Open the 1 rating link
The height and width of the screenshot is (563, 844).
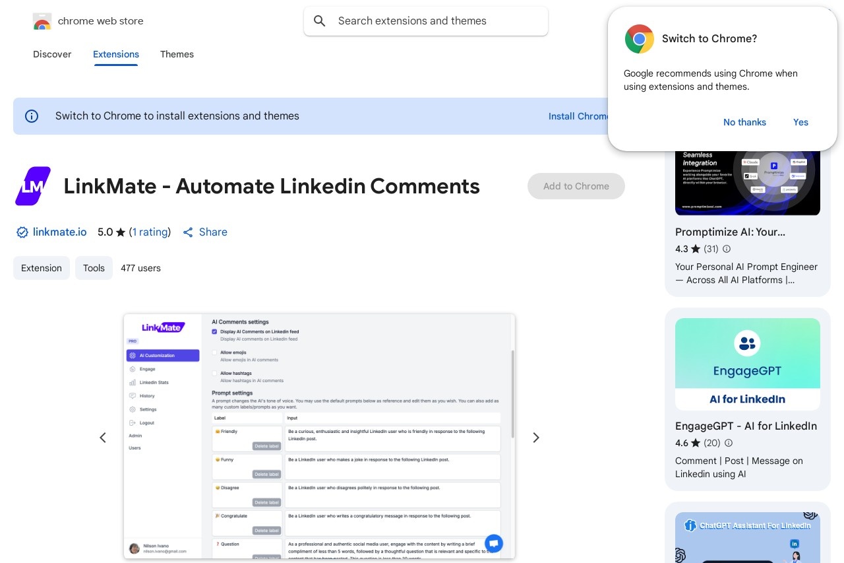tap(150, 232)
